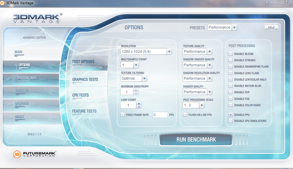293x169 pixels.
Task: Increase the Loop Count value
Action: click(139, 104)
